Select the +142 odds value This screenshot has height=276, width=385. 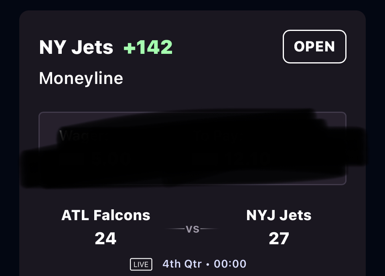pos(148,47)
